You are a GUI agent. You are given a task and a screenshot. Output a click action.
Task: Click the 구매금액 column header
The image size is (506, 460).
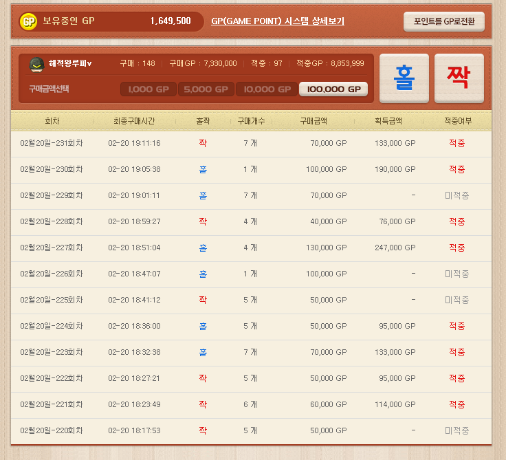[x=313, y=121]
